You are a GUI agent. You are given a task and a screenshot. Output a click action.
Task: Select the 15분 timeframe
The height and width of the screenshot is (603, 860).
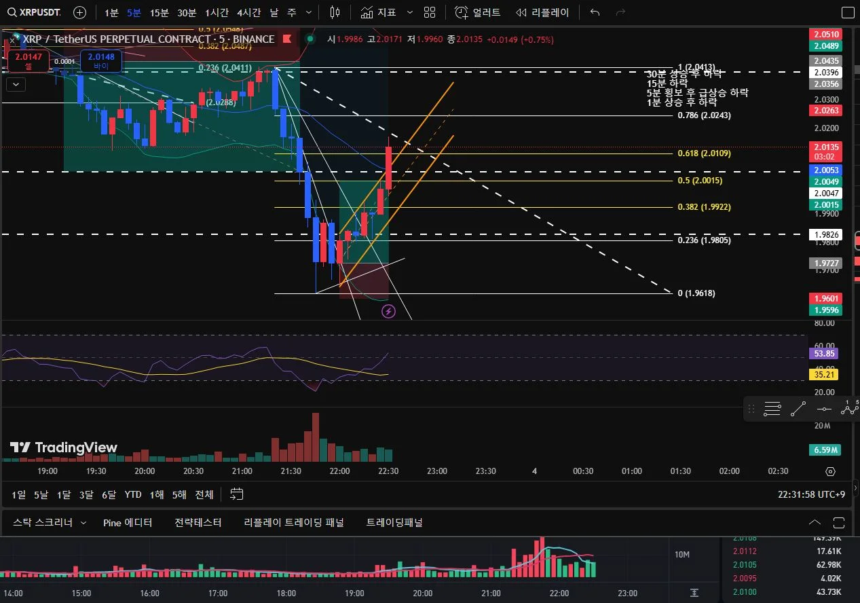160,12
